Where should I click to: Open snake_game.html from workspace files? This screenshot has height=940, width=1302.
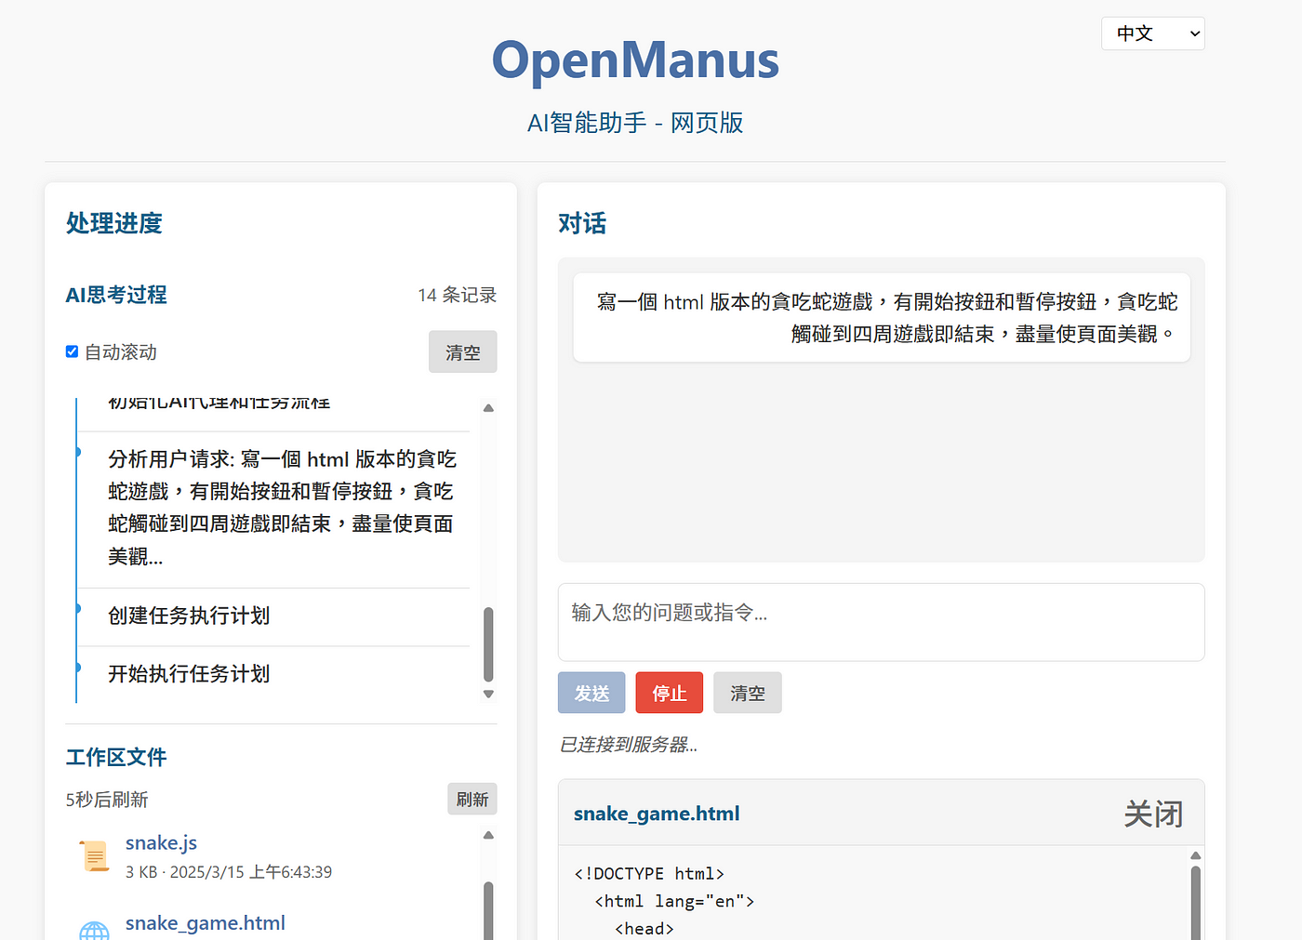coord(205,923)
